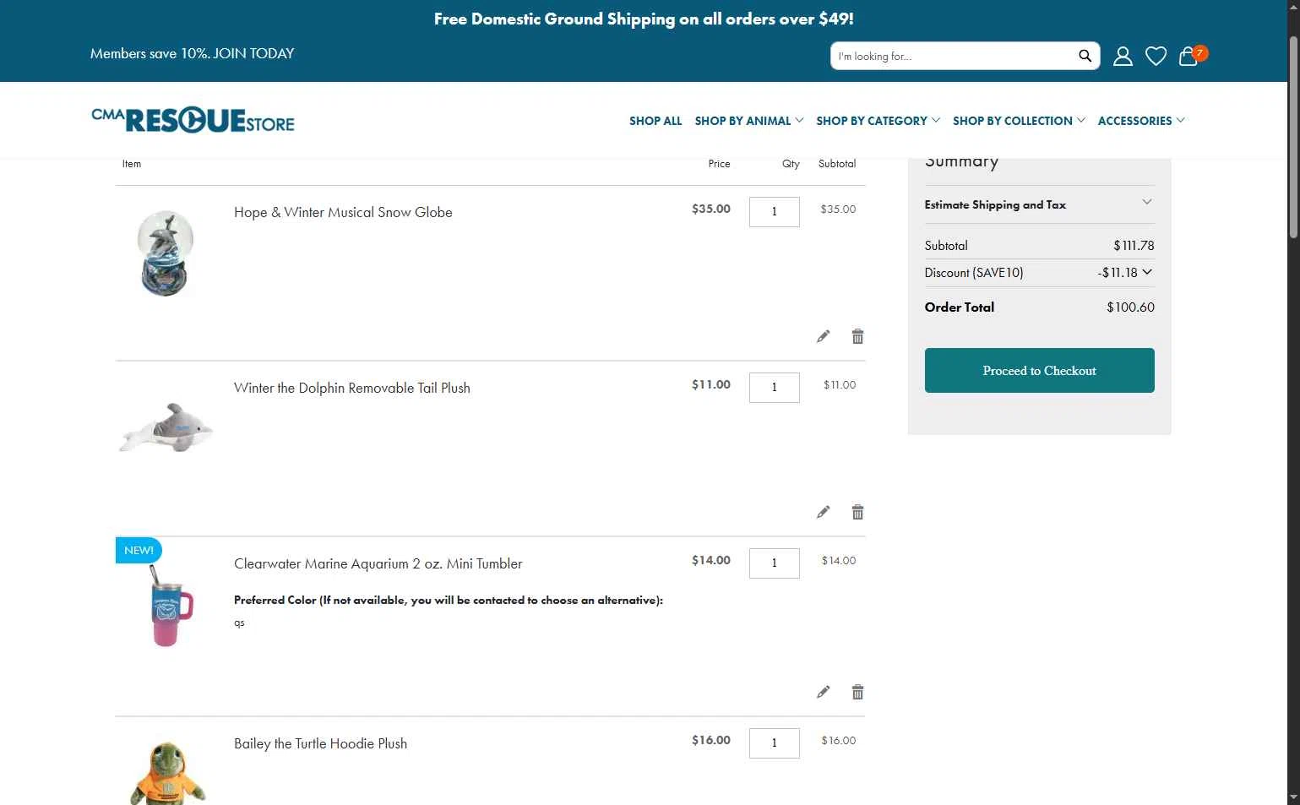Click the Preferred Color option label
Screen dimensions: 1300x805
[449, 600]
